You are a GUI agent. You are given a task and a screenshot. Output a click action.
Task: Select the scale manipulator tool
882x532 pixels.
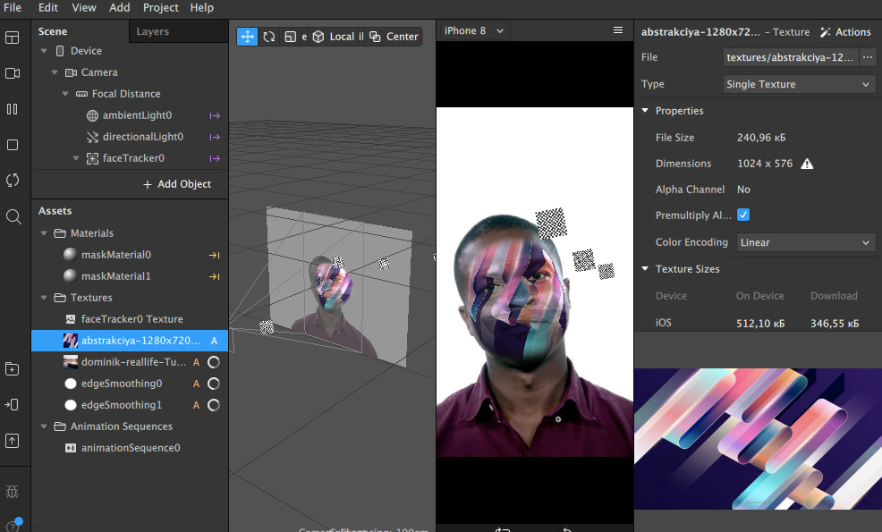[290, 37]
